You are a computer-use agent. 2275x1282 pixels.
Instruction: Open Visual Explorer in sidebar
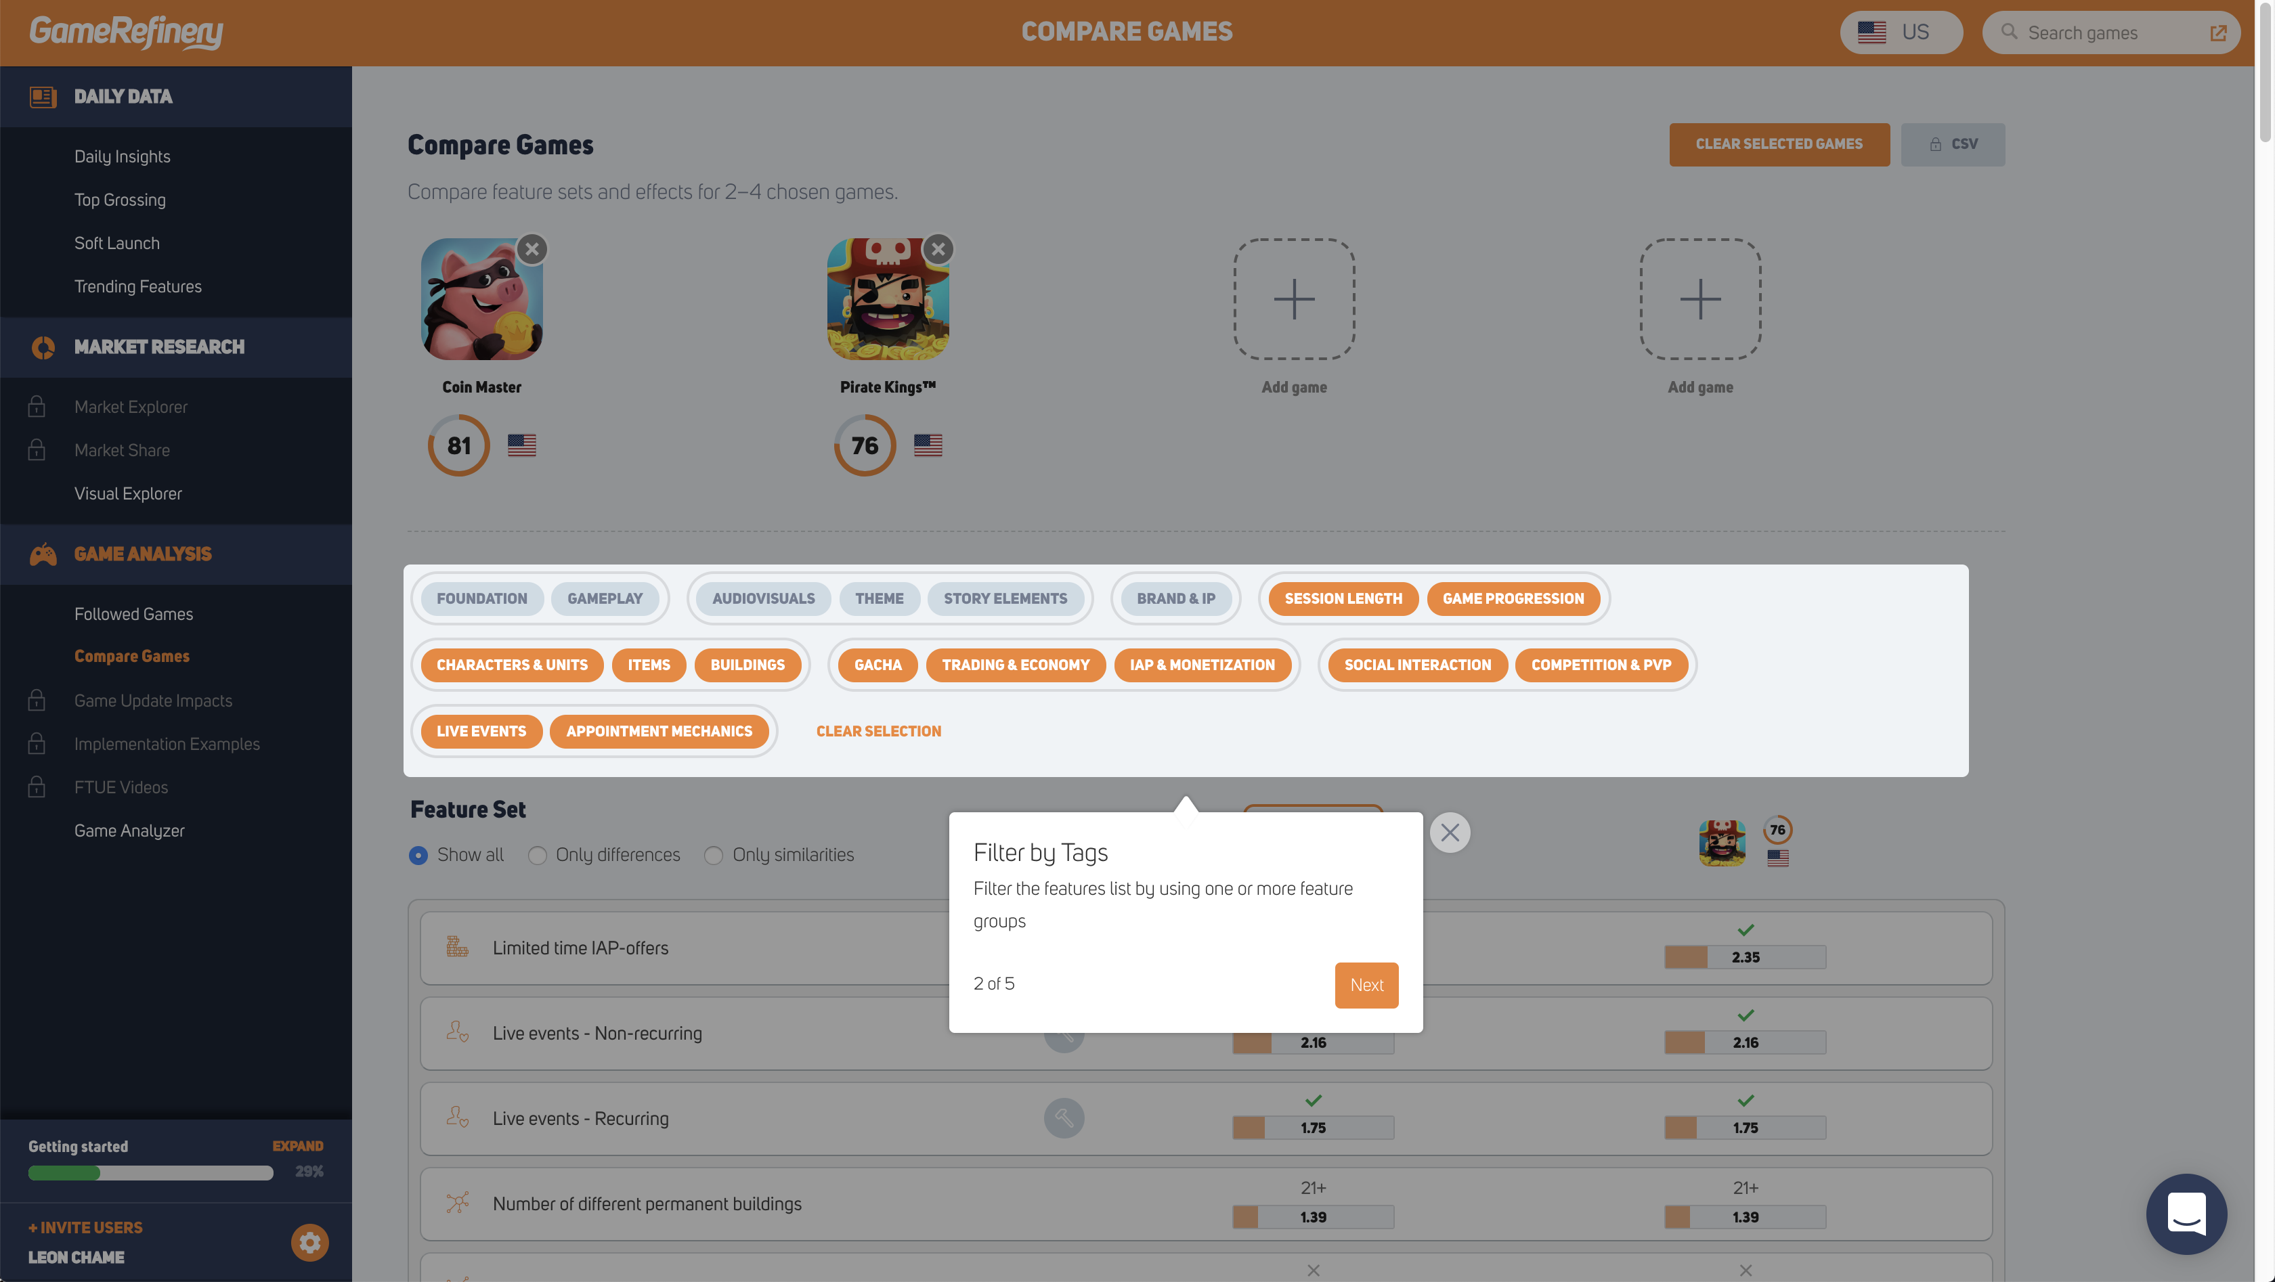(128, 493)
